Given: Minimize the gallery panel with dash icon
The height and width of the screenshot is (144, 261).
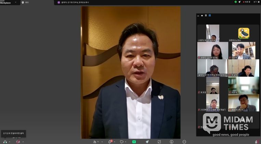Looking at the screenshot, I should tap(198, 16).
